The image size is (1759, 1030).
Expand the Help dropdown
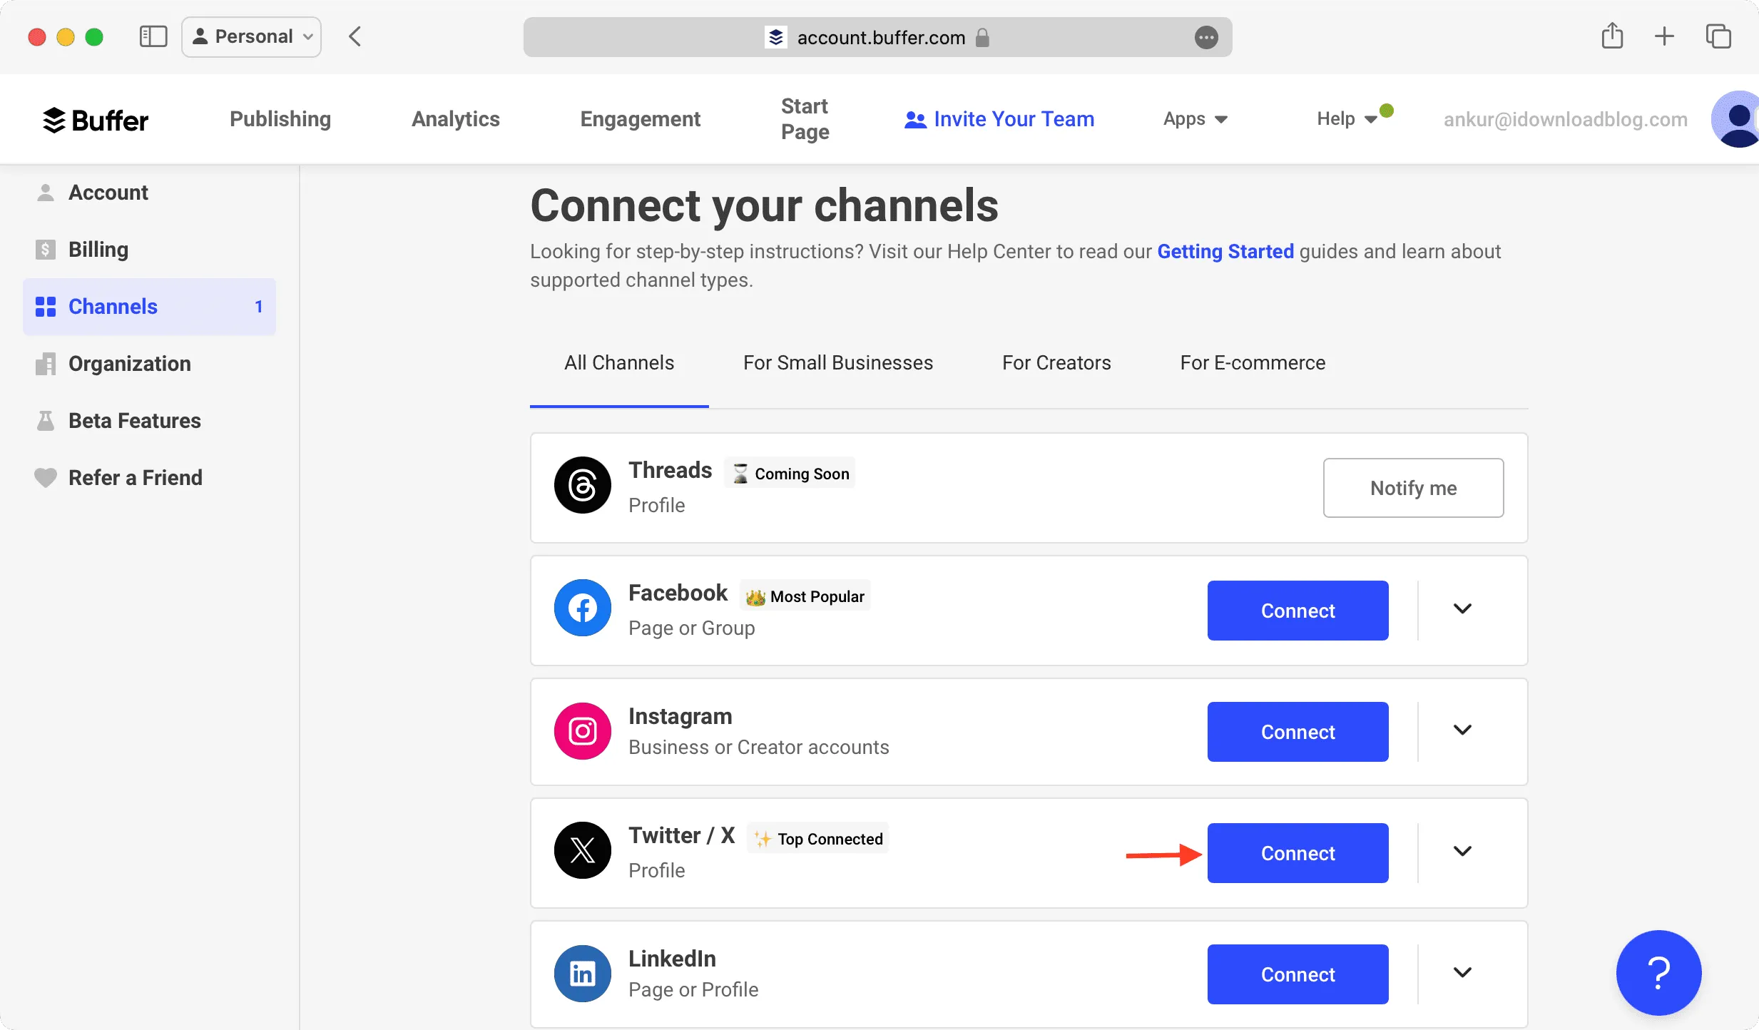(1347, 119)
